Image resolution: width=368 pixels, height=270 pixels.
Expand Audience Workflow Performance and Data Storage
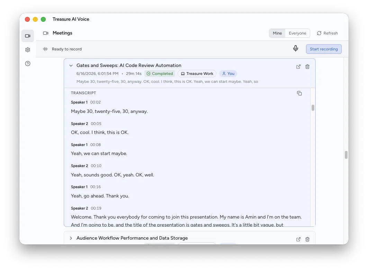71,238
